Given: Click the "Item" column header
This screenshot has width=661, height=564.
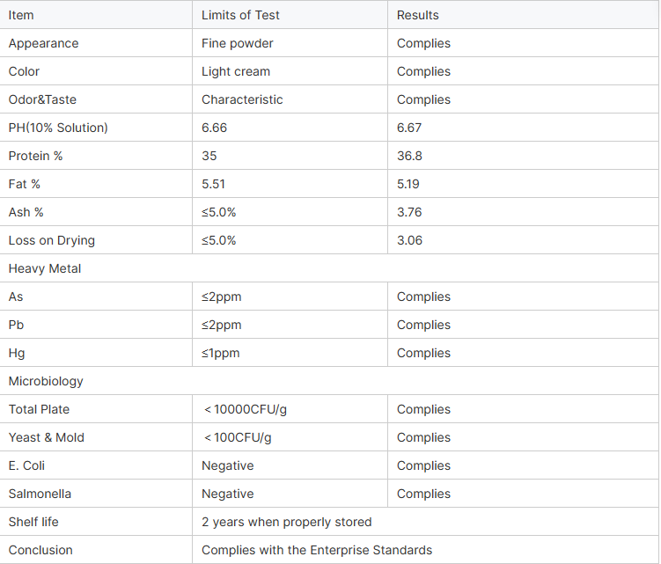Looking at the screenshot, I should [x=21, y=15].
